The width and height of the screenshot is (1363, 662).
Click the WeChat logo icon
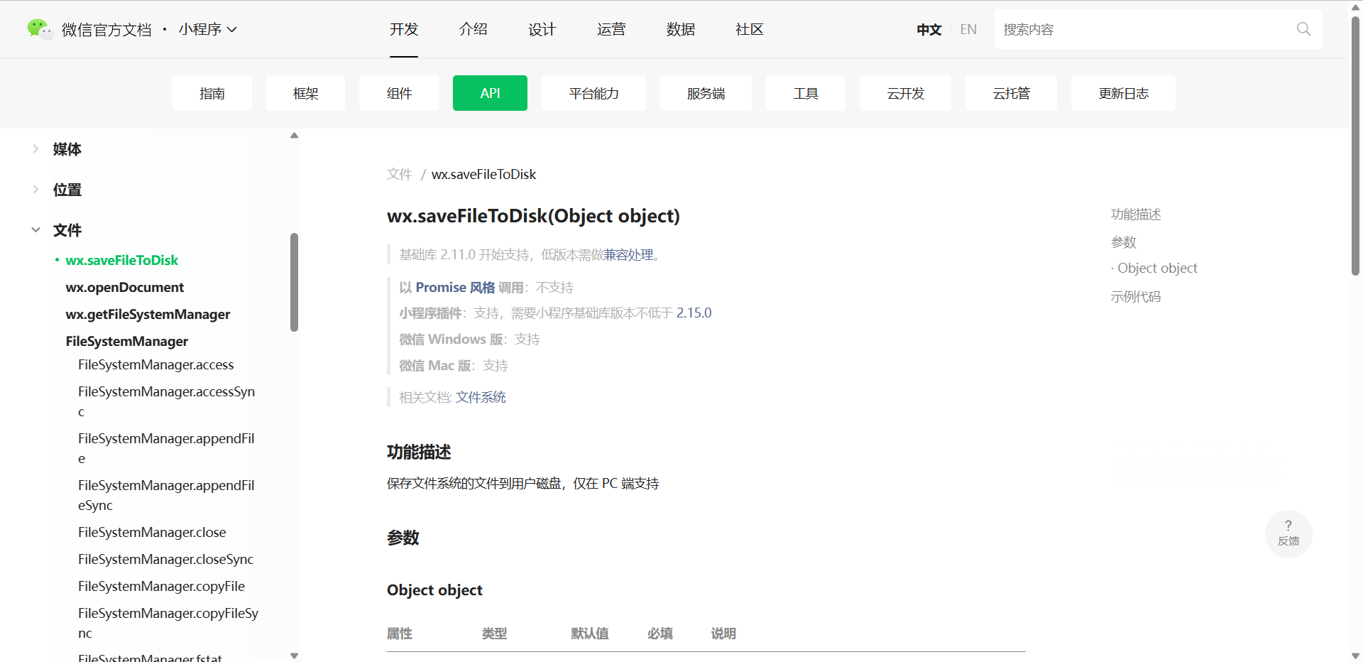(39, 29)
